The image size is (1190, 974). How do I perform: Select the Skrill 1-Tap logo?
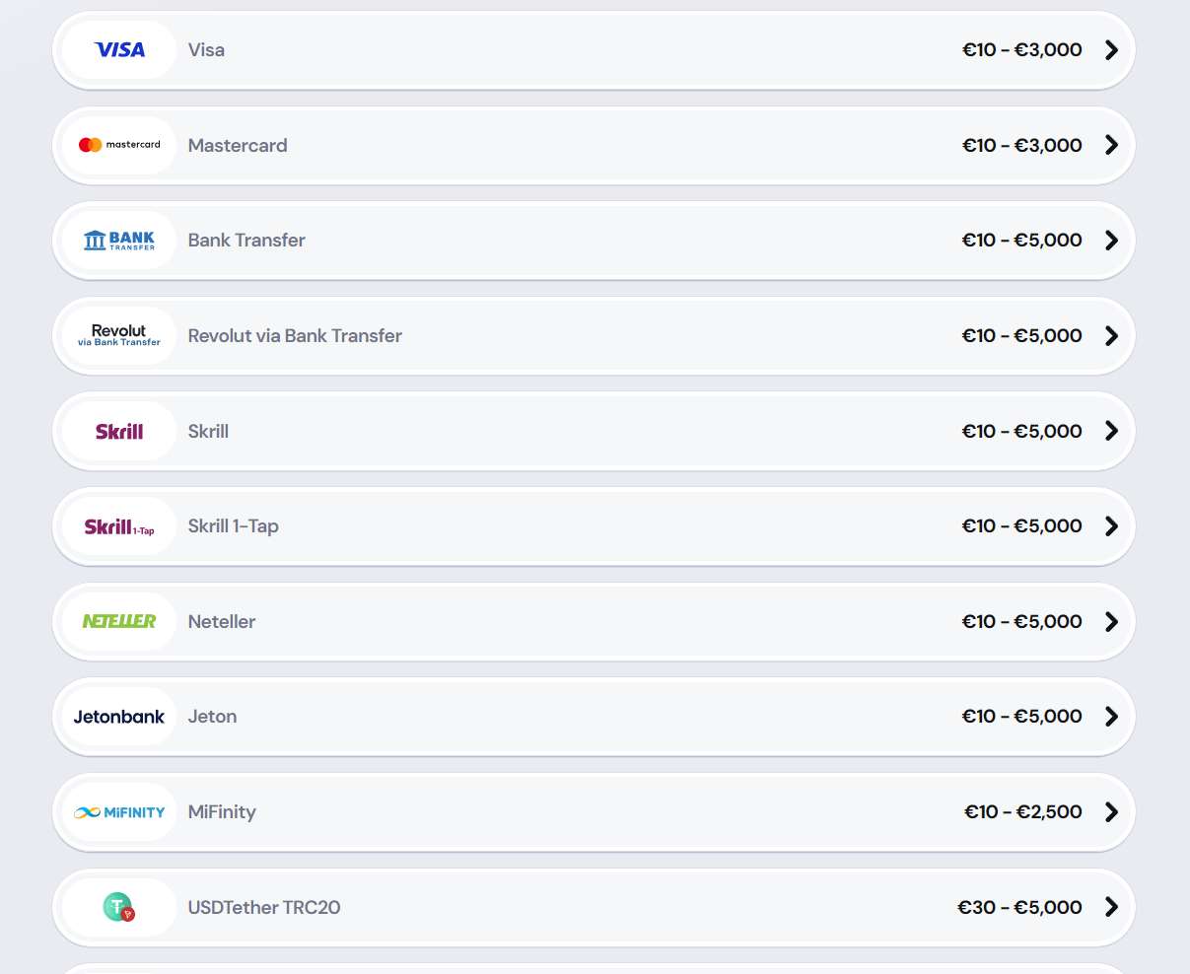(x=119, y=526)
